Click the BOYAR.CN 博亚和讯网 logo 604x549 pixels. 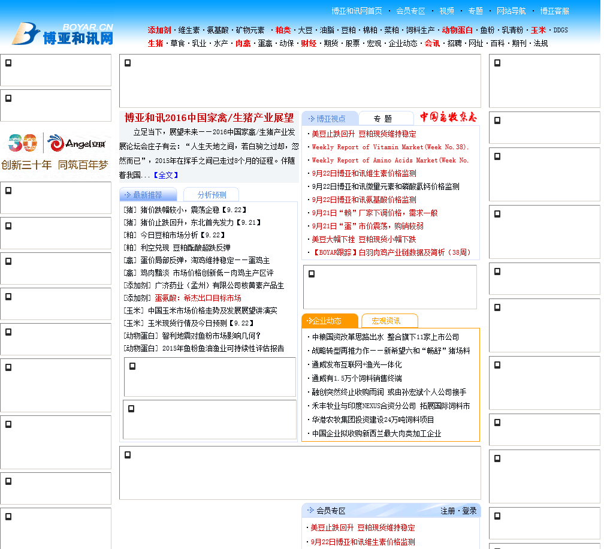pyautogui.click(x=62, y=34)
